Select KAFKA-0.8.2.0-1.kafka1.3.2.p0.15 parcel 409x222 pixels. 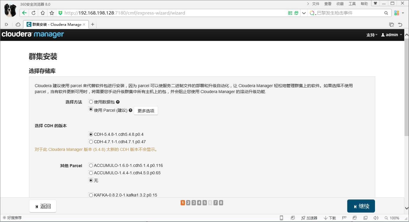click(x=91, y=195)
